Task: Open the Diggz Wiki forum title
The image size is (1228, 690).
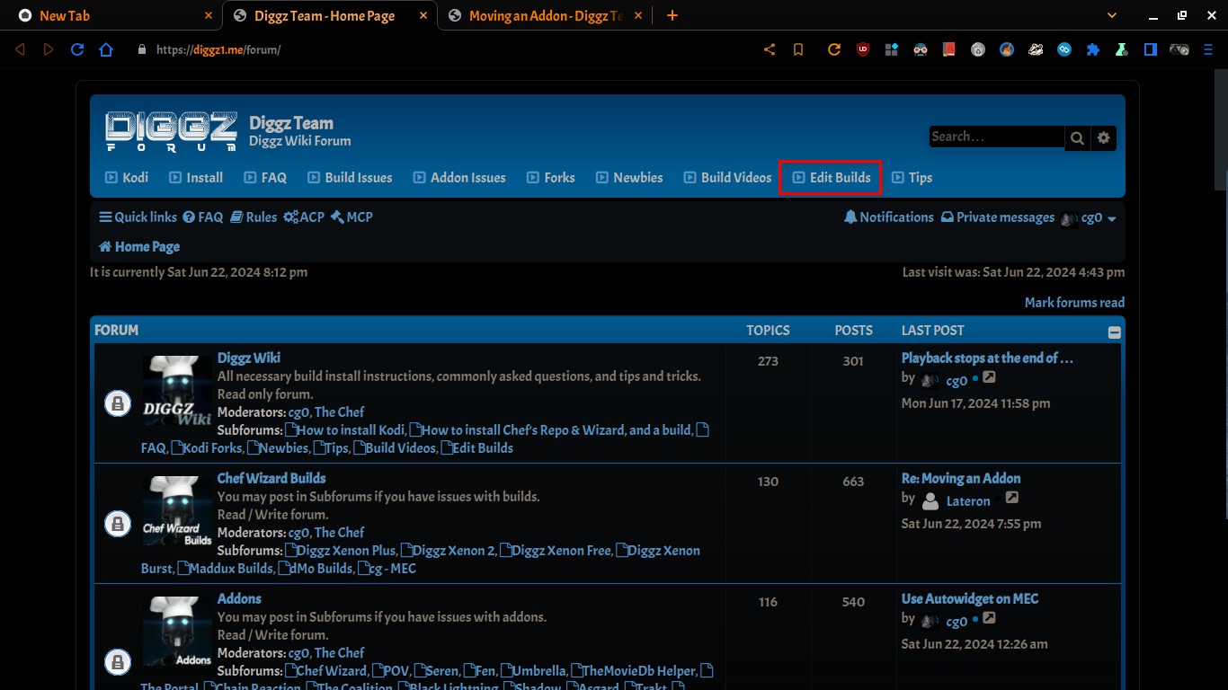Action: coord(249,358)
